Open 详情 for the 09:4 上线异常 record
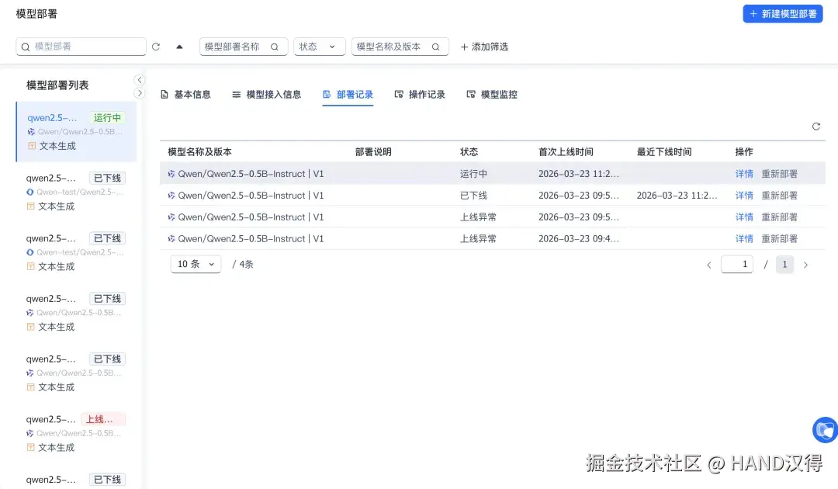Screen dimensions: 838x489 coord(744,239)
